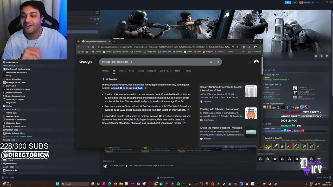Open the DC Finance bookmark folder
This screenshot has width=333, height=187.
[x=136, y=52]
